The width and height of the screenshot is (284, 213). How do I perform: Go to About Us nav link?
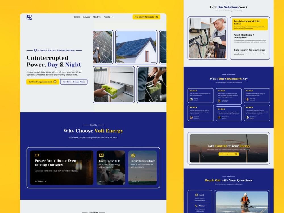[97, 17]
